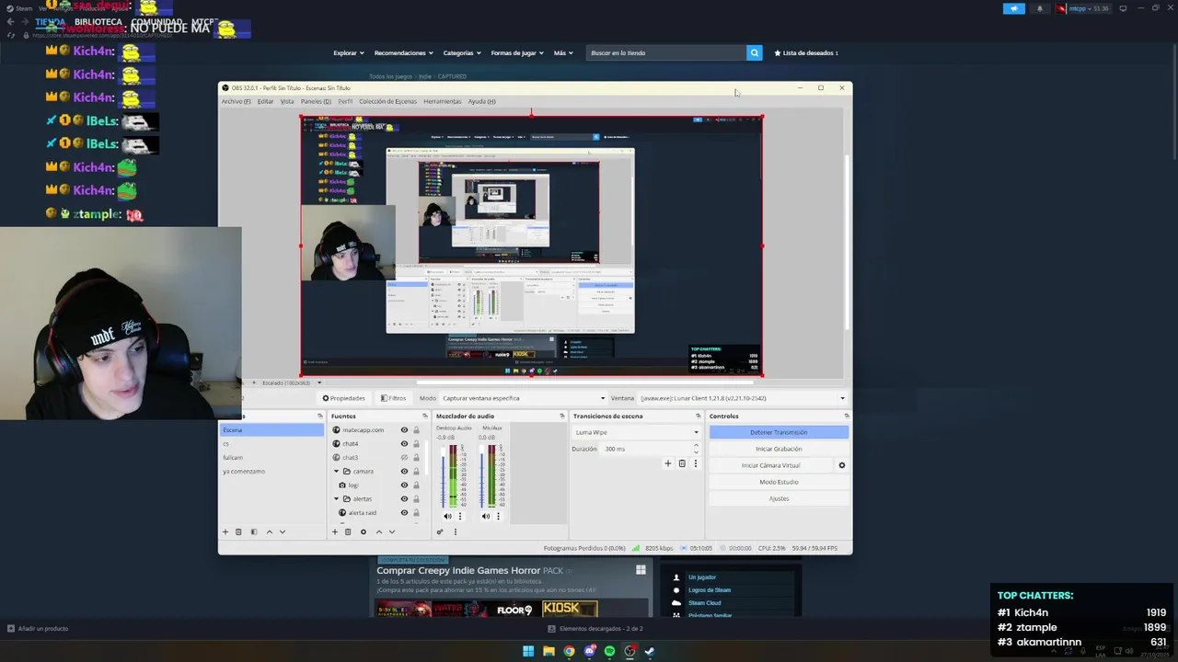Viewport: 1178px width, 662px height.
Task: Open Desktop Audio channel options dots
Action: click(x=460, y=516)
